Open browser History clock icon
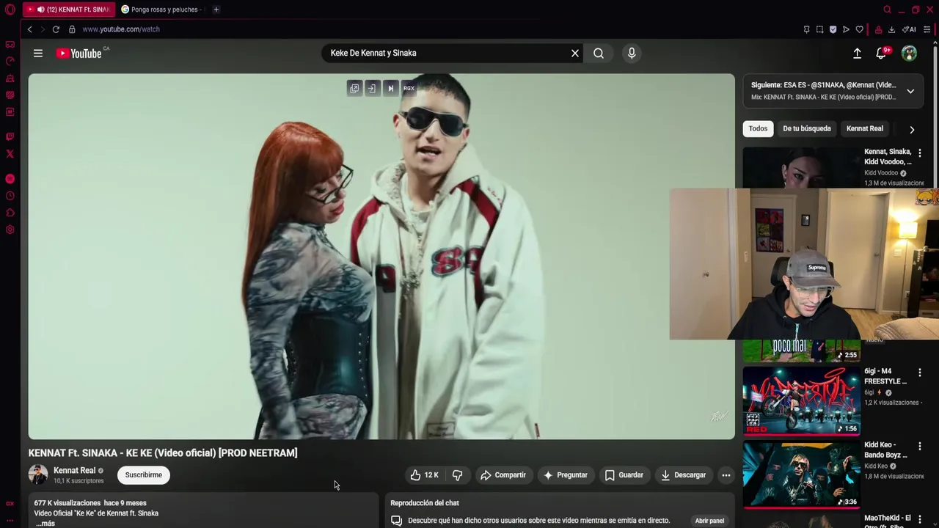The height and width of the screenshot is (528, 939). click(x=10, y=196)
